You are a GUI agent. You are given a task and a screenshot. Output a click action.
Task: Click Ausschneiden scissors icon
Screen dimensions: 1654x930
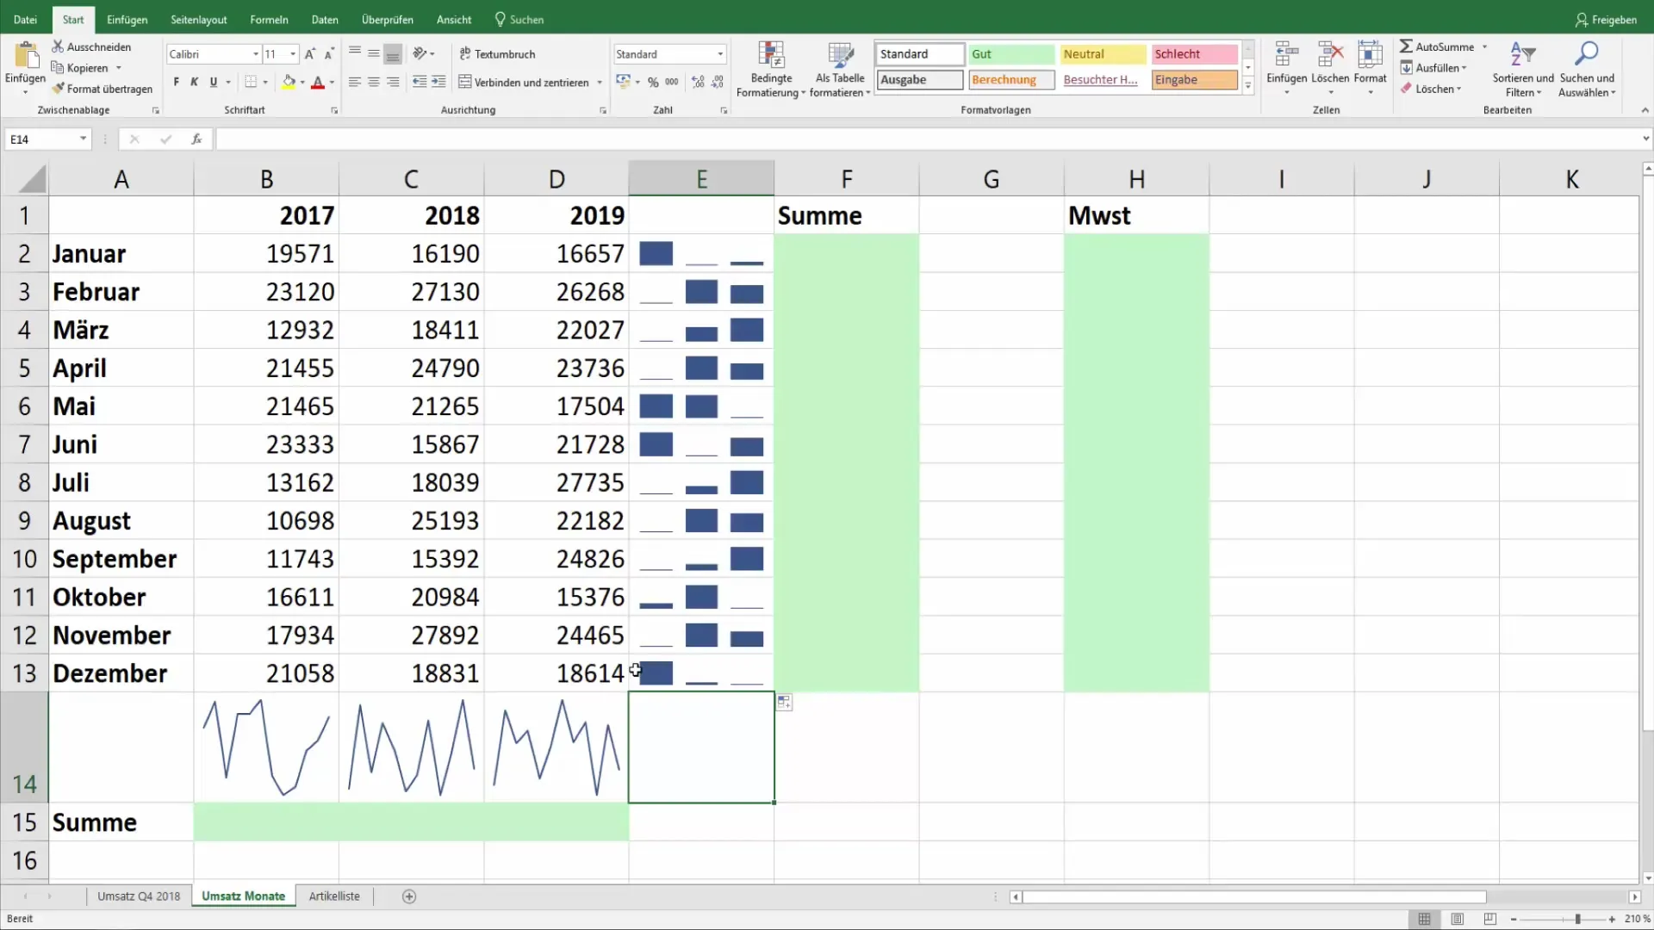[x=58, y=46]
